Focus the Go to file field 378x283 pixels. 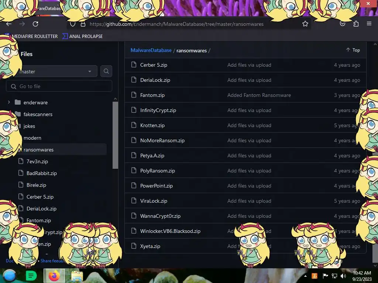59,86
